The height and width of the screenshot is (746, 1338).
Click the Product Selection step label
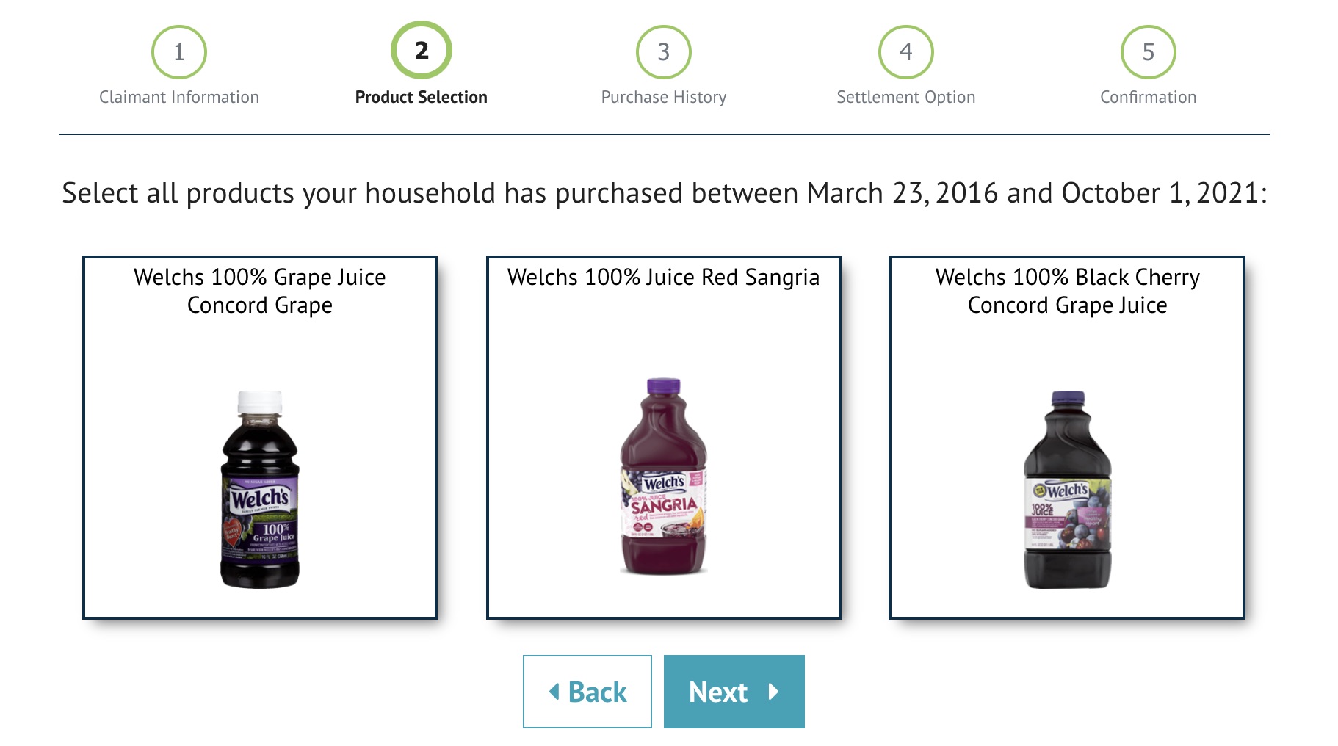421,97
